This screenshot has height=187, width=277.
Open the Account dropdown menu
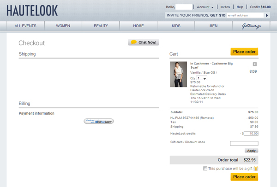[x=205, y=7]
